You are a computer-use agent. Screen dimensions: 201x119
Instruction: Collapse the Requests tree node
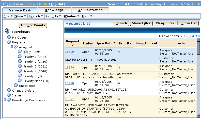pos(5,42)
